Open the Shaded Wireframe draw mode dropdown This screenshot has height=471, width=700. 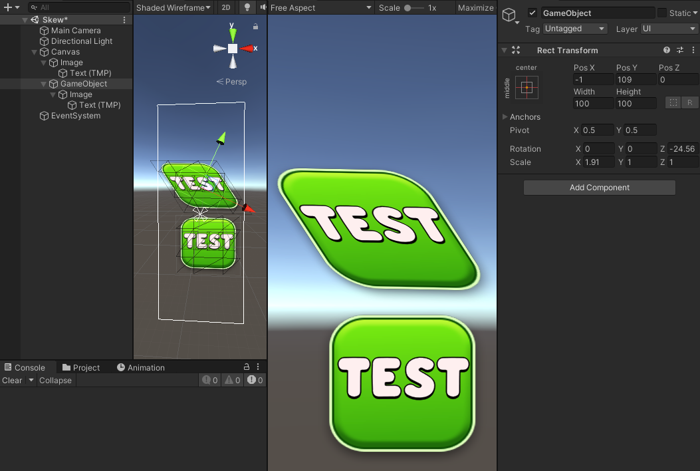173,7
